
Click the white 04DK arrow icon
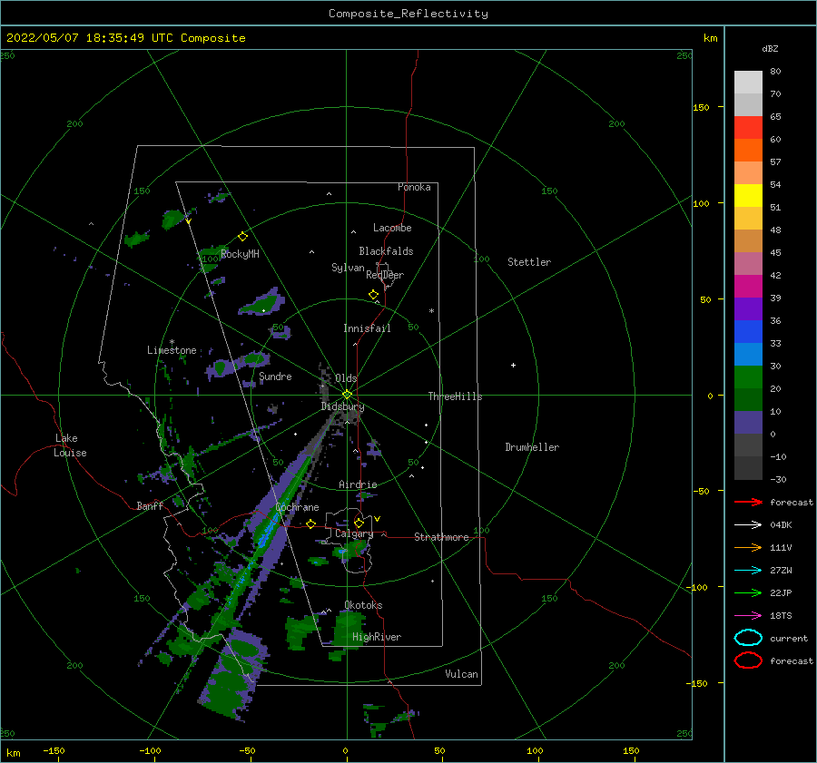coord(748,525)
